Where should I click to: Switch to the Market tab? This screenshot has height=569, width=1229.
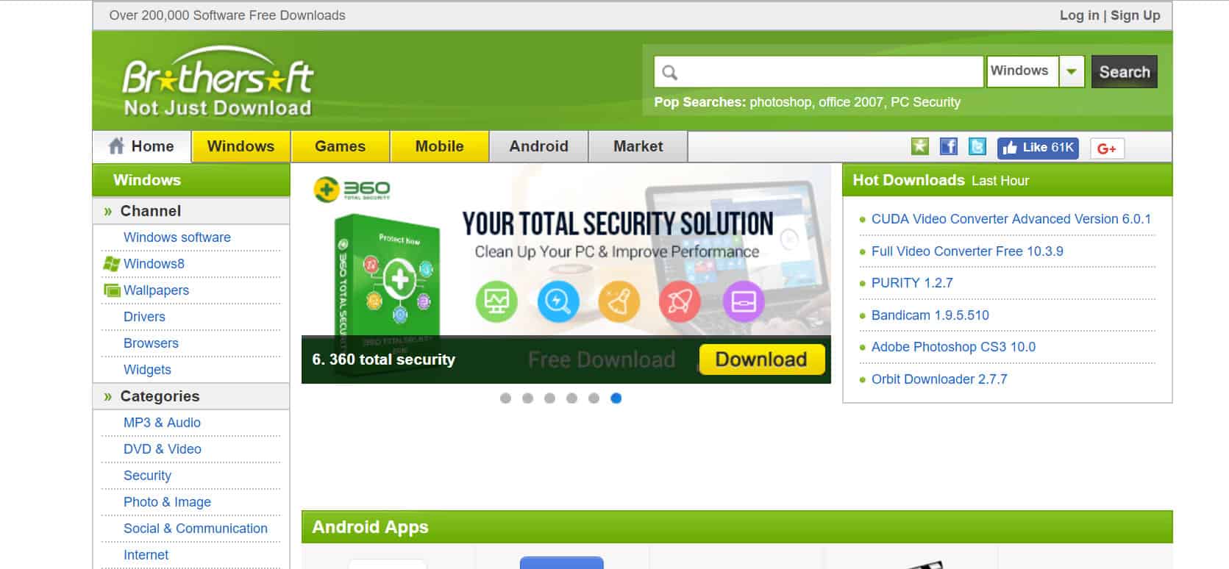point(638,146)
